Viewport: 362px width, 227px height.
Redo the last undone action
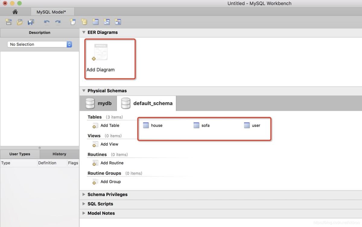(x=58, y=22)
